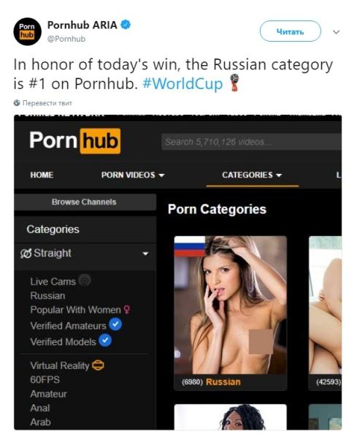This screenshot has height=437, width=354.
Task: Open the #WorldCup hashtag link
Action: click(182, 83)
